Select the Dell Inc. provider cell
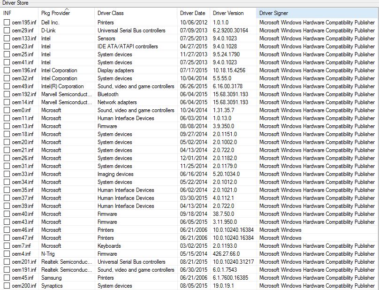This screenshot has height=290, width=379. (50, 23)
